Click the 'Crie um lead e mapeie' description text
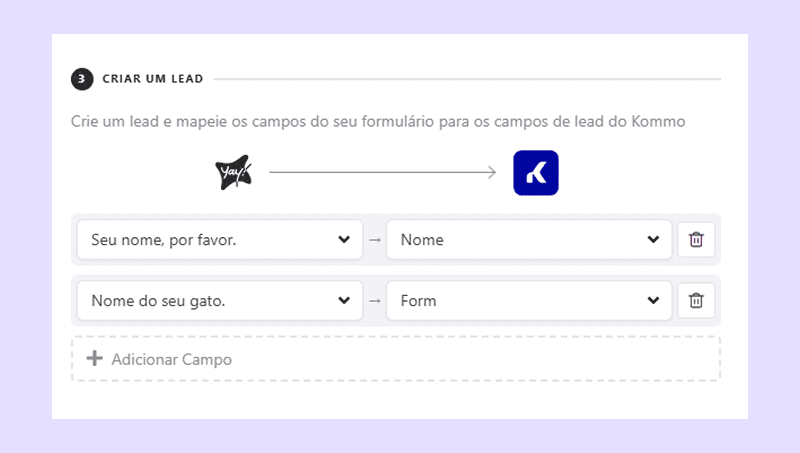 point(378,121)
